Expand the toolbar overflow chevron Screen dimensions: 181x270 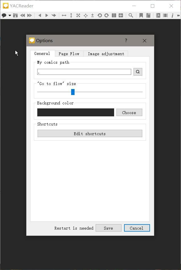(178, 15)
